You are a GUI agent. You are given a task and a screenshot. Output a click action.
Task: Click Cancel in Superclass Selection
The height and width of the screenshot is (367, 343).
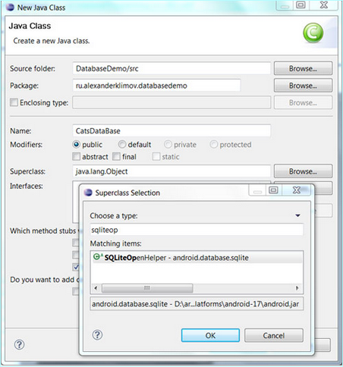point(274,335)
